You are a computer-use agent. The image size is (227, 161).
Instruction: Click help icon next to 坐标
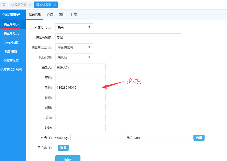point(49,138)
